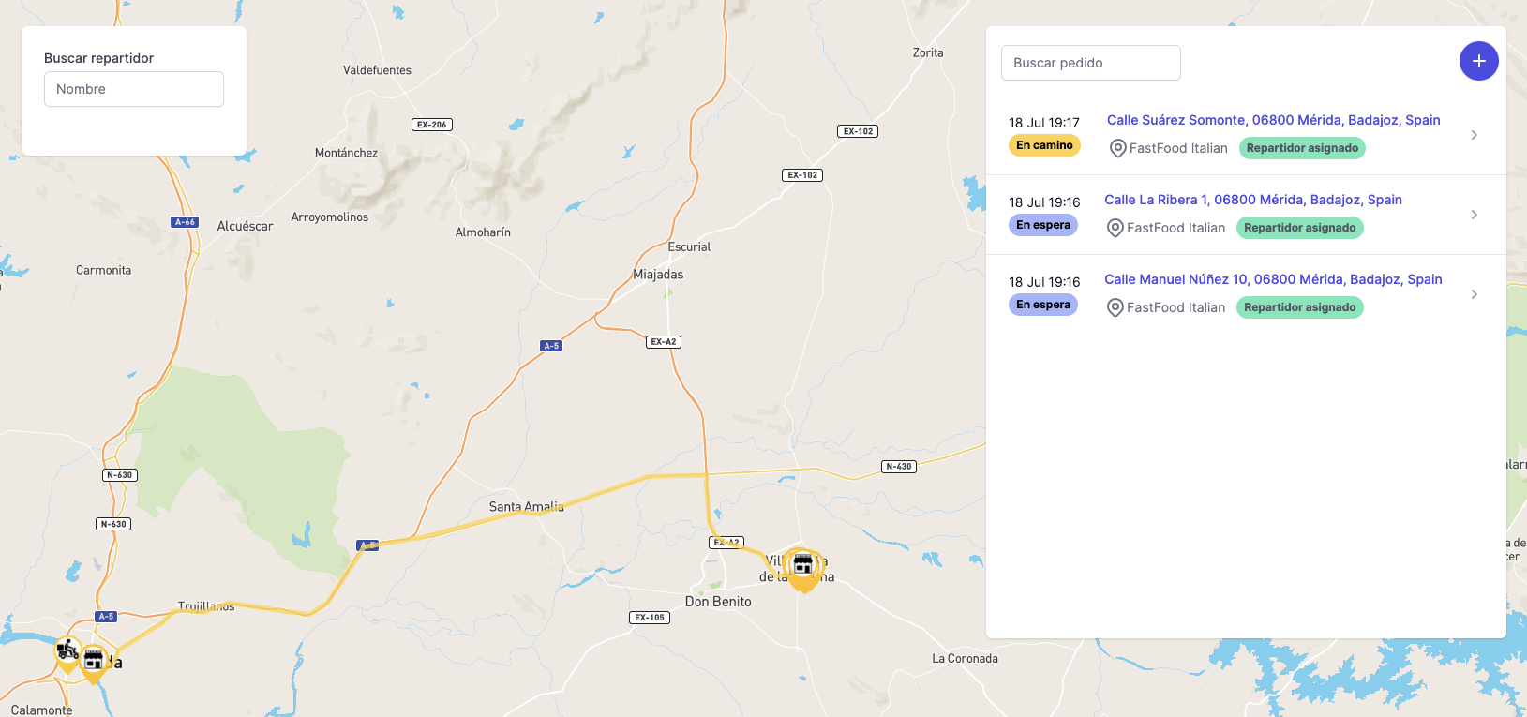Click En espera badge of Manuel Núñez order
This screenshot has height=717, width=1527.
coord(1043,305)
